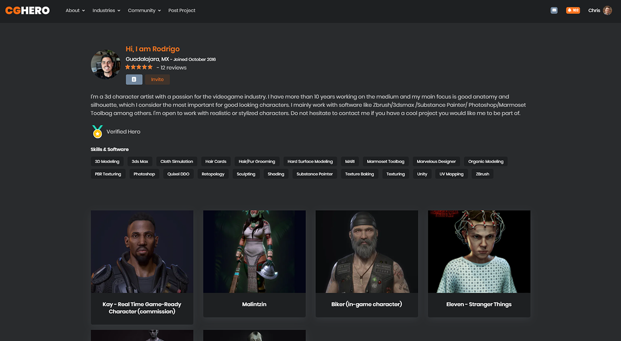Select the Shading tag
This screenshot has height=341, width=621.
point(276,174)
